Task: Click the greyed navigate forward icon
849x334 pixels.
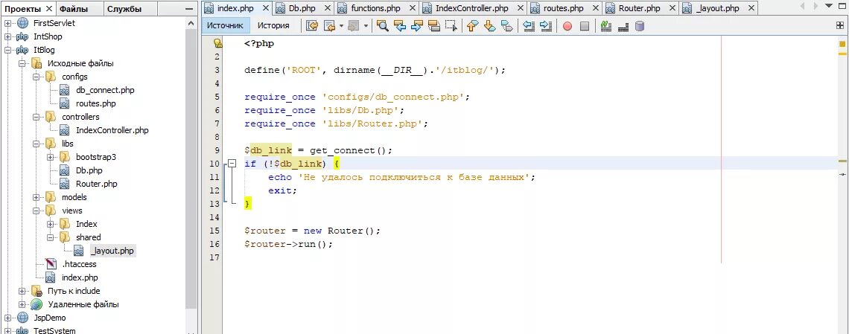Action: pos(354,25)
